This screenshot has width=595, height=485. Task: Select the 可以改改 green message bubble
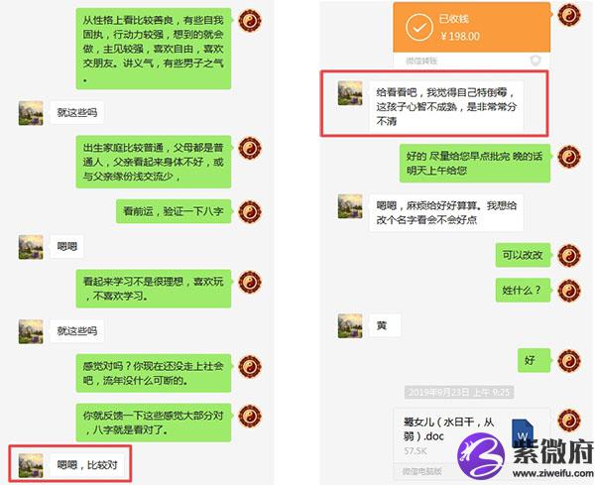tap(523, 255)
